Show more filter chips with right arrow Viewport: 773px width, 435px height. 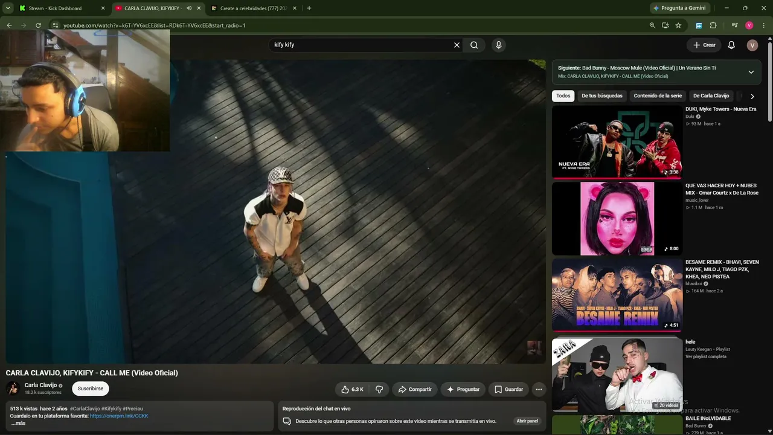point(752,97)
